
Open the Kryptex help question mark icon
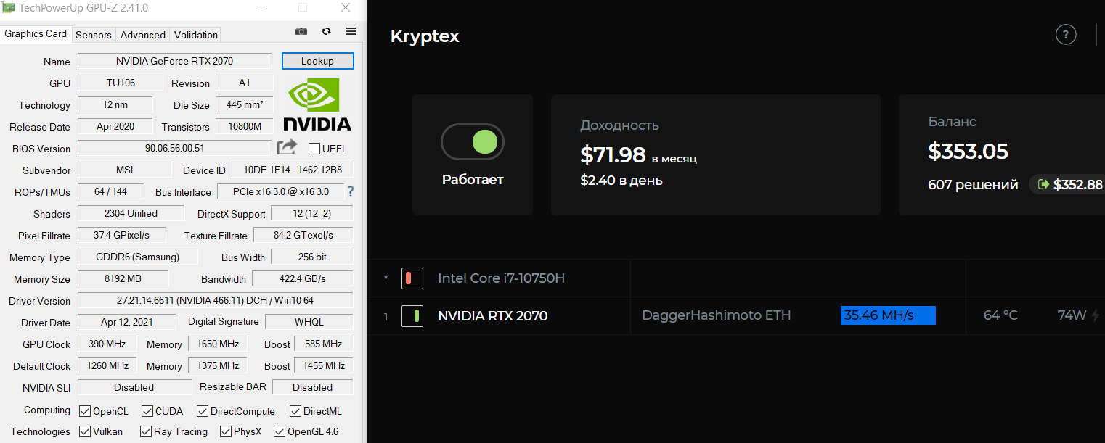tap(1066, 34)
